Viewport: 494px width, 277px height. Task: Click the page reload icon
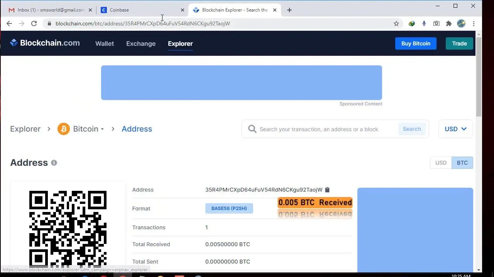point(34,23)
